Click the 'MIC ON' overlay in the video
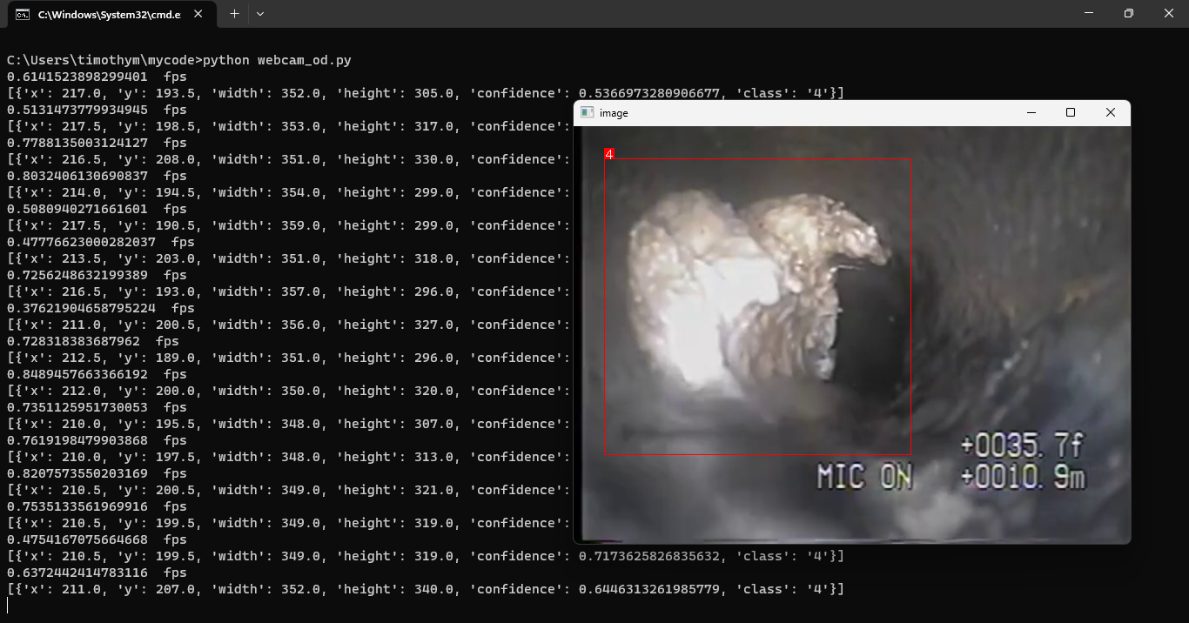Viewport: 1189px width, 623px height. coord(864,476)
